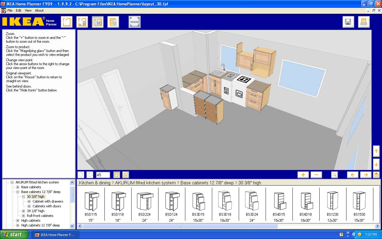The width and height of the screenshot is (382, 239).
Task: Expand the Roll-front cabinets node
Action: [x=23, y=216]
